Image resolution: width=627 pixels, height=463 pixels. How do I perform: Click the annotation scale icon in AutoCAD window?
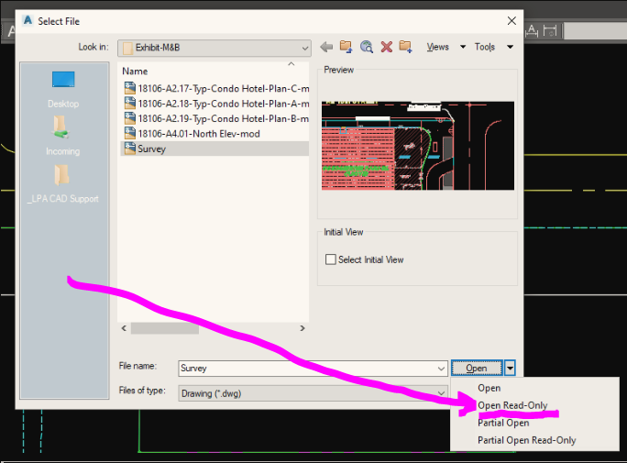[x=532, y=30]
